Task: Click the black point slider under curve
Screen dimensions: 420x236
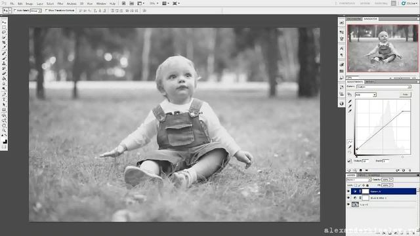Action: point(356,157)
